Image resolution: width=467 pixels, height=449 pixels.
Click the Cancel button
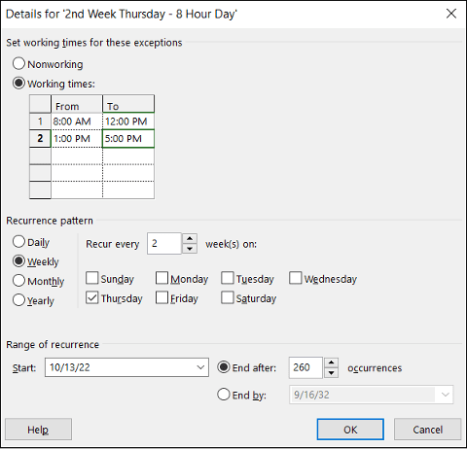click(427, 430)
